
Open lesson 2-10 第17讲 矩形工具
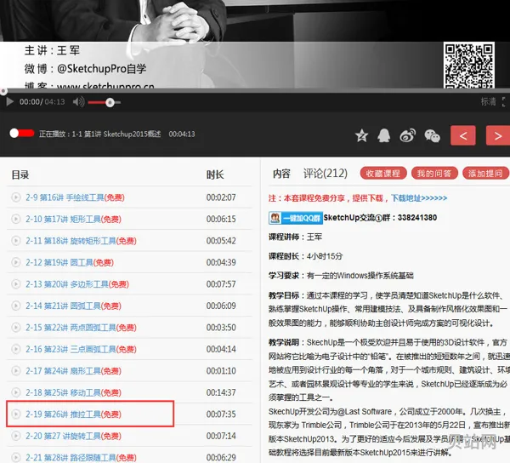click(73, 219)
